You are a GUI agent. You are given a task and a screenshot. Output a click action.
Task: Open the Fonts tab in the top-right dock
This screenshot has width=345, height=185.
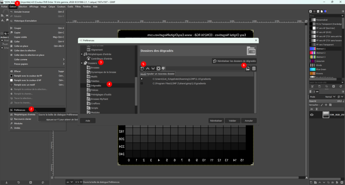(318, 11)
